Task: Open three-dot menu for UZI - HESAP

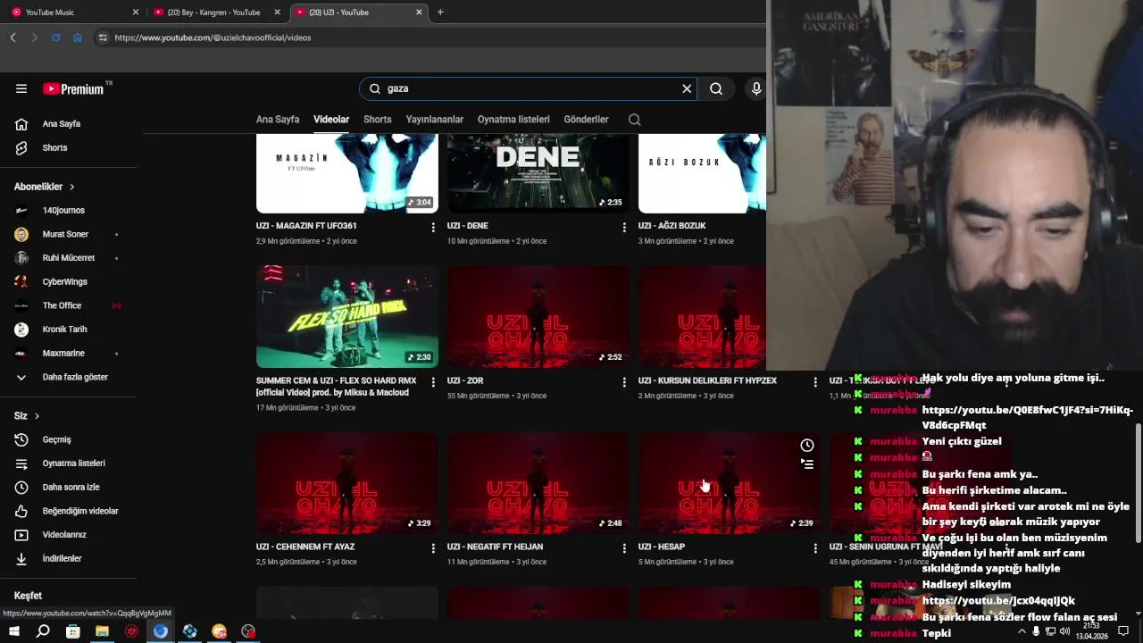Action: 815,548
